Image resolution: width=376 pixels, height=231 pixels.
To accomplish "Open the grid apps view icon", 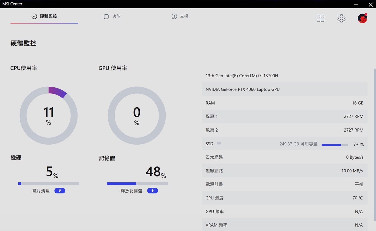I will (320, 18).
